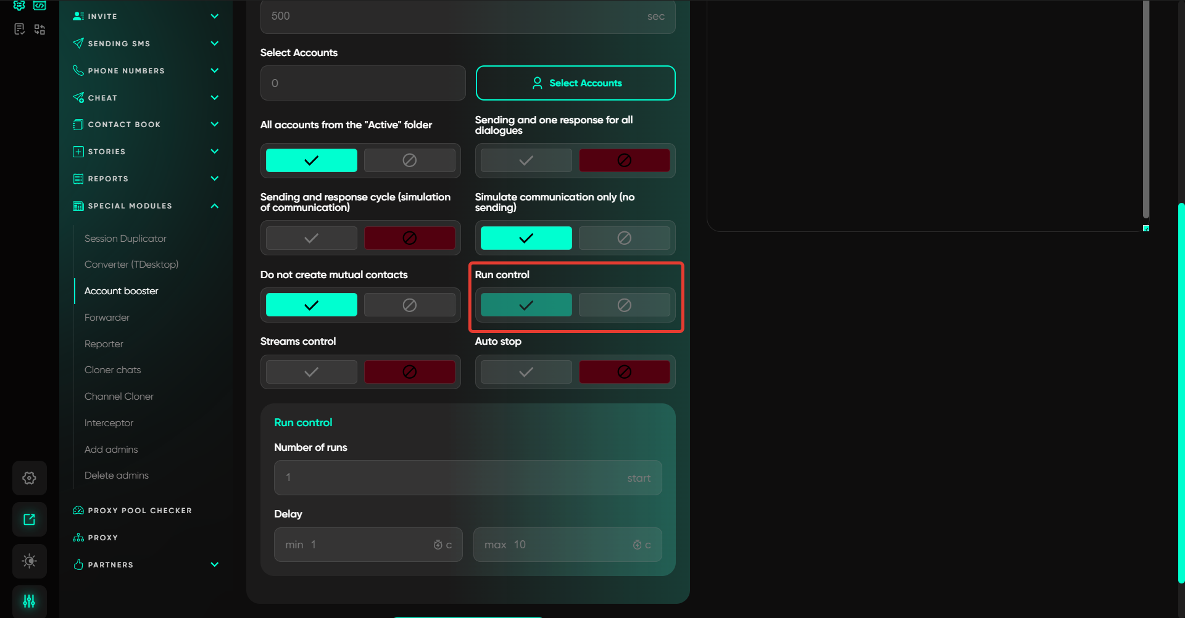Click the Select Accounts button

click(x=575, y=83)
